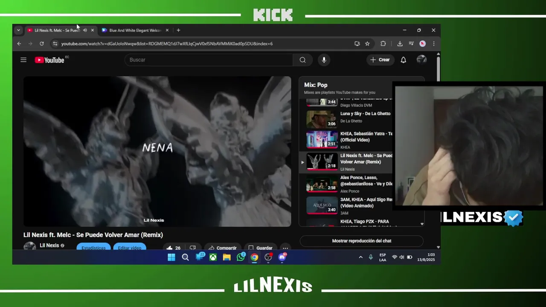Viewport: 546px width, 307px height.
Task: Open OBS from the taskbar
Action: (x=268, y=257)
